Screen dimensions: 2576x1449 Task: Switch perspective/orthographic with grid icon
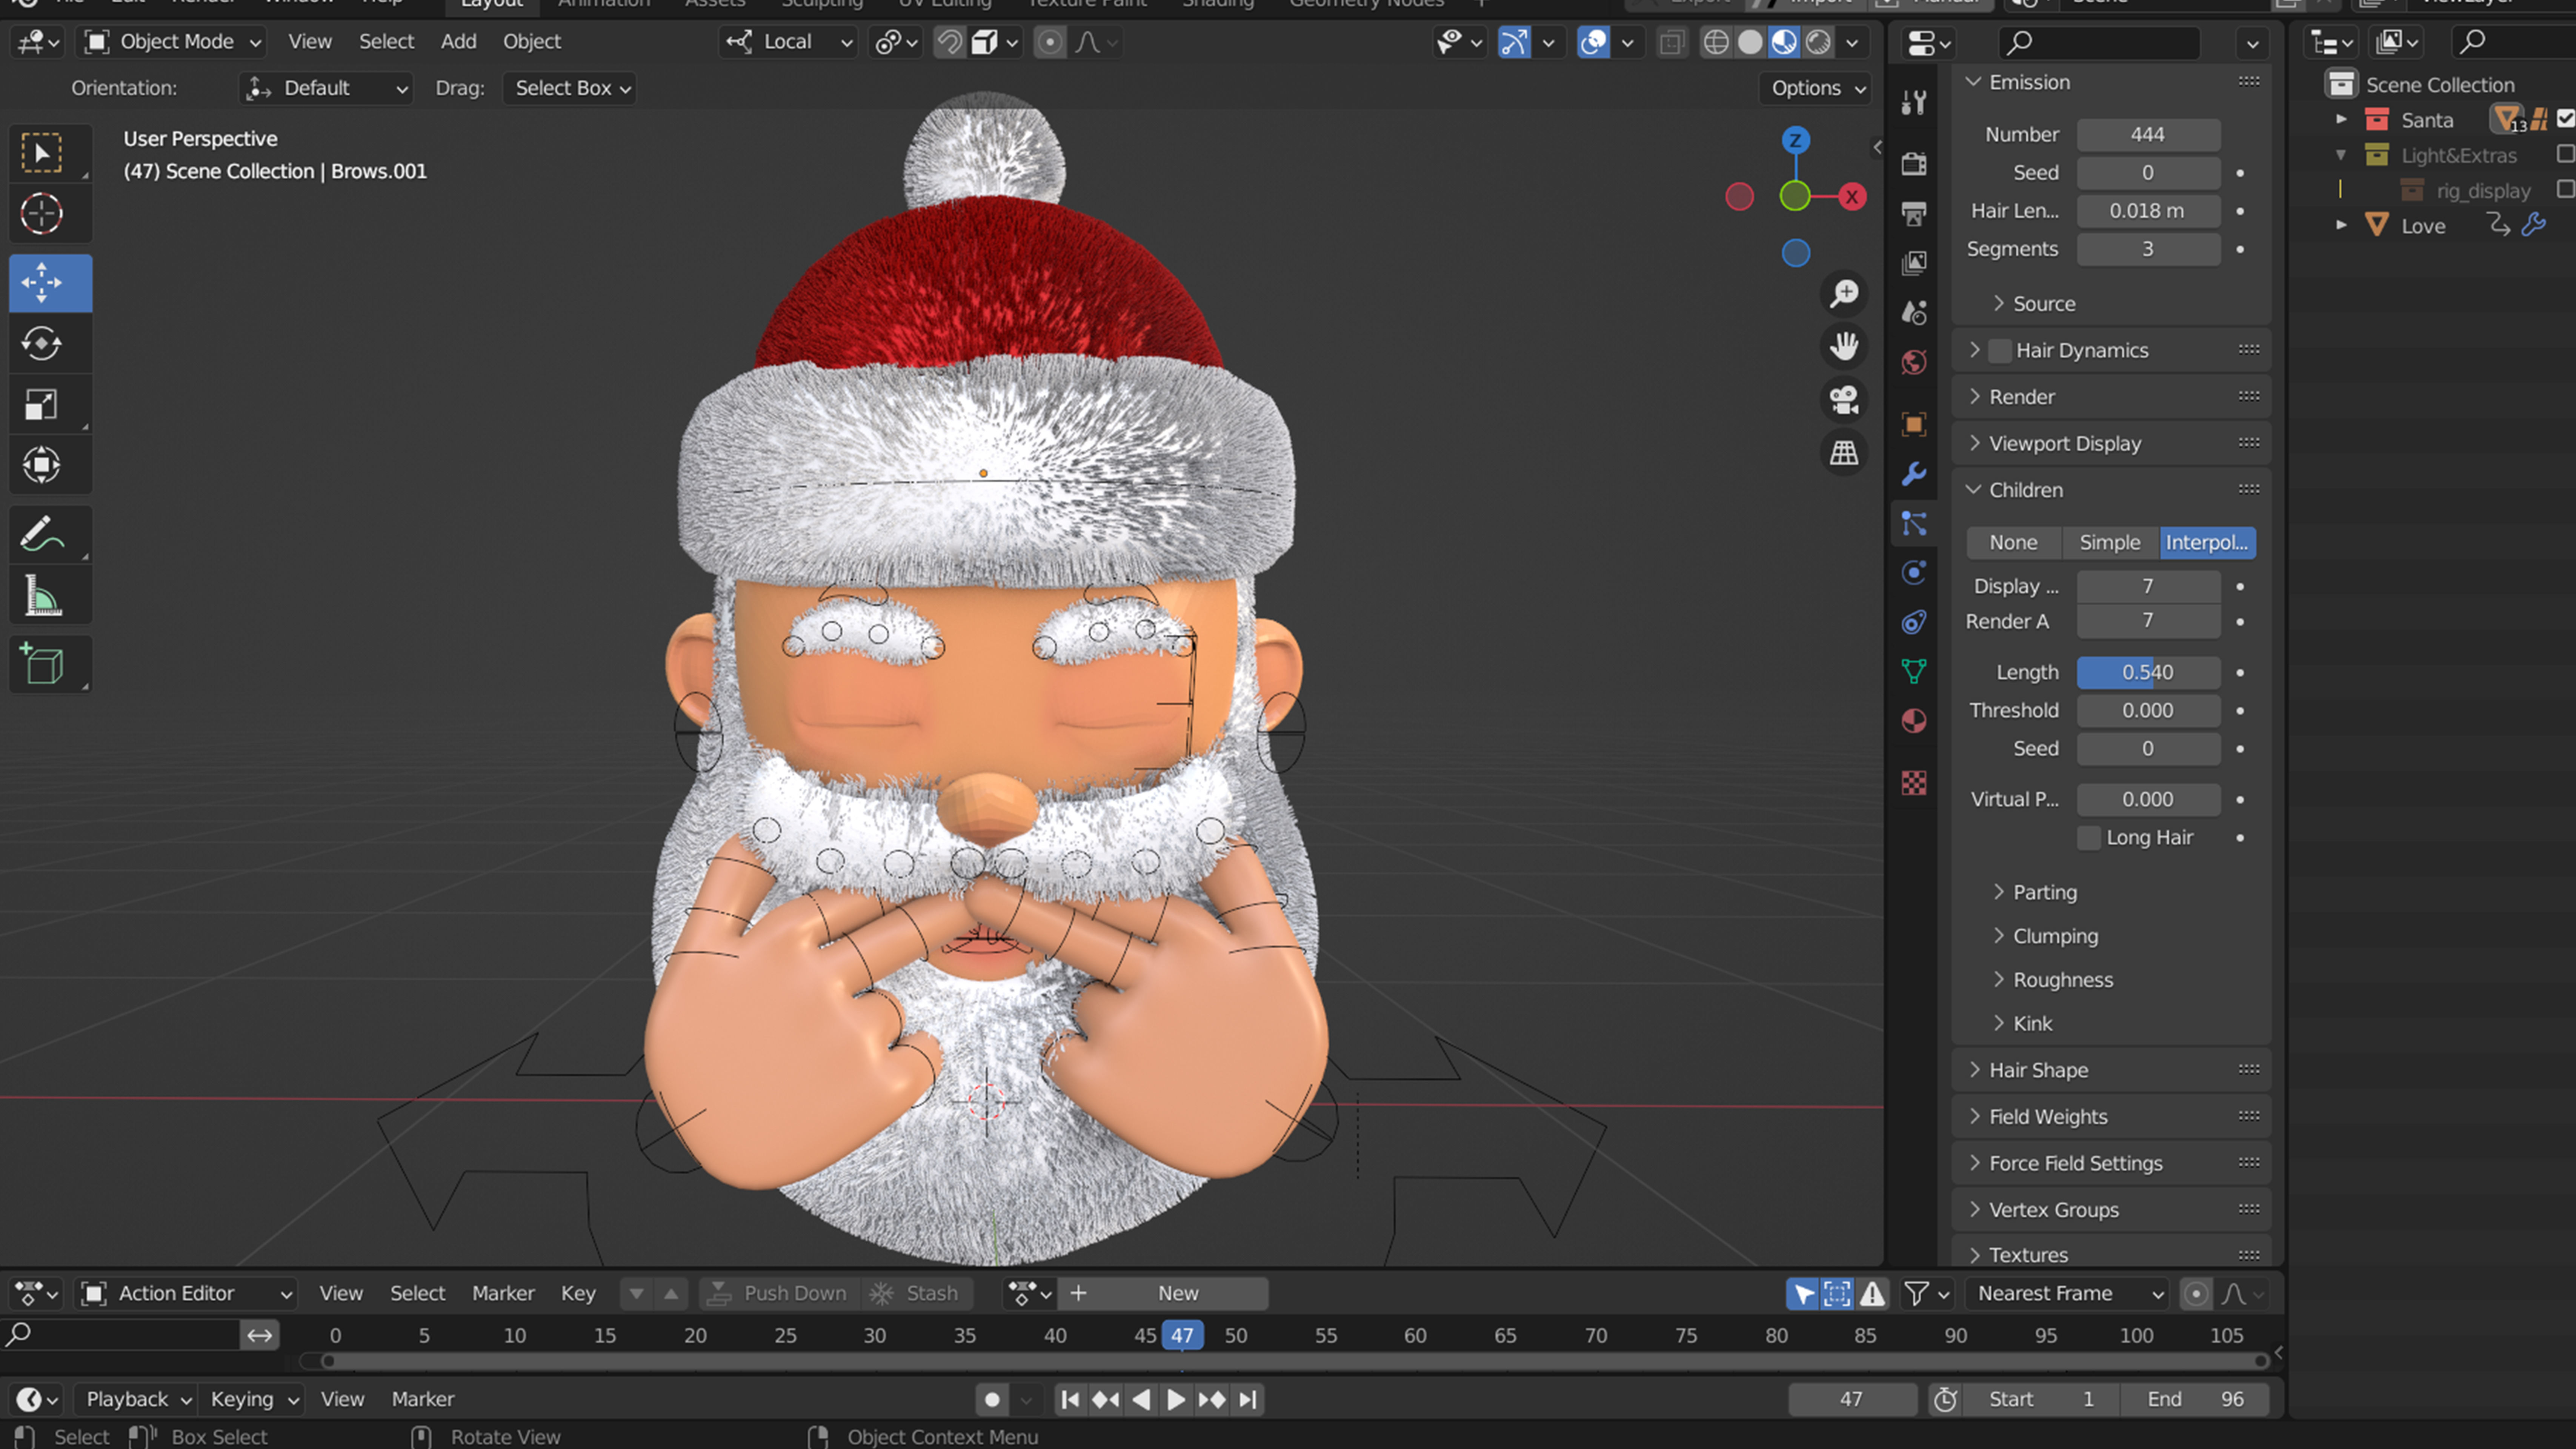1844,453
